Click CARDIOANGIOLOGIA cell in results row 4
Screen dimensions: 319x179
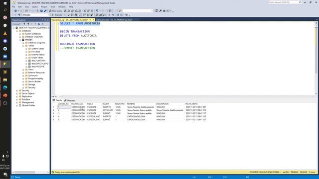tap(136, 117)
